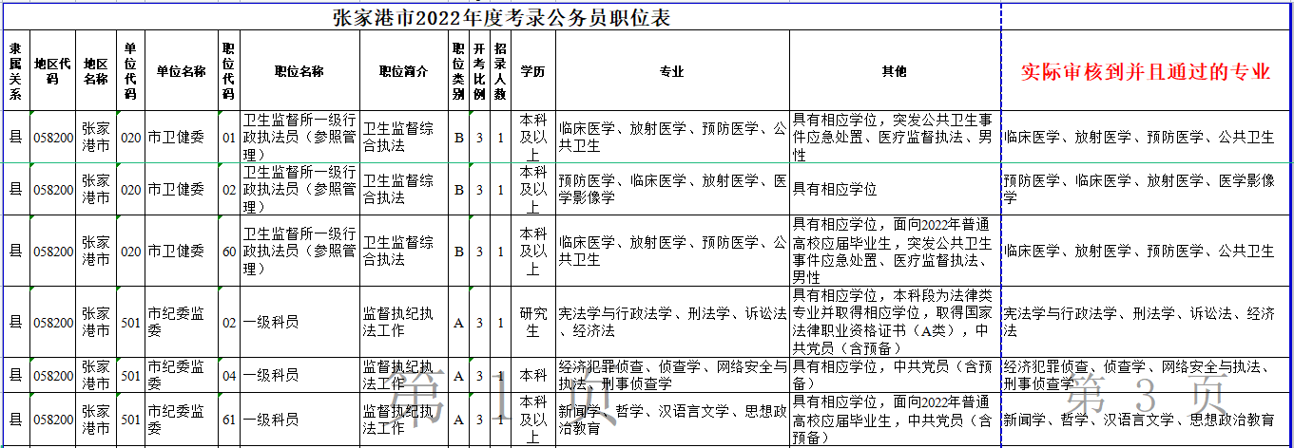Click the 专业 cell starting with 新闻学、哲学
This screenshot has width=1294, height=448.
pyautogui.click(x=672, y=420)
